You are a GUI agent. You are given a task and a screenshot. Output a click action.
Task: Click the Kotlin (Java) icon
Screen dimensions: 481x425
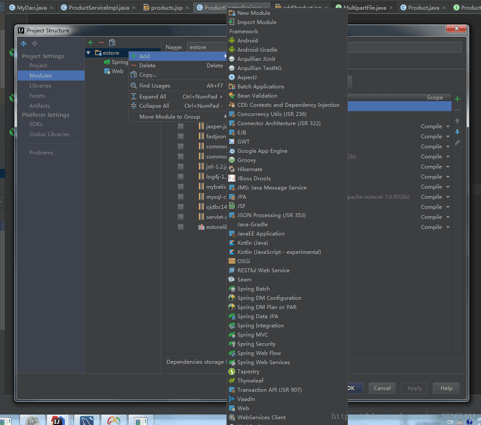232,242
